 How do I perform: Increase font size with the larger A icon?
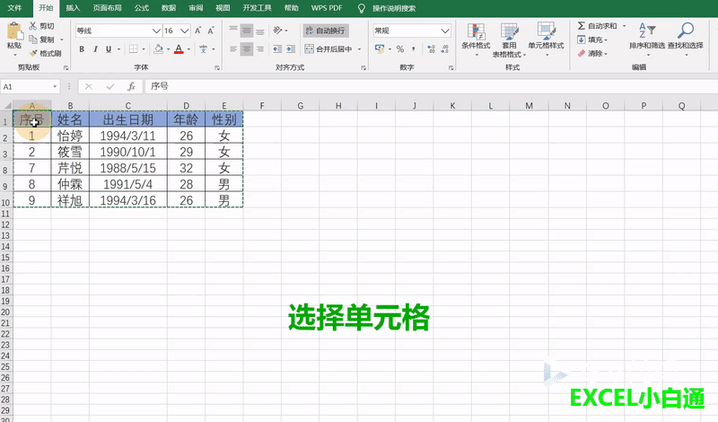pos(197,31)
